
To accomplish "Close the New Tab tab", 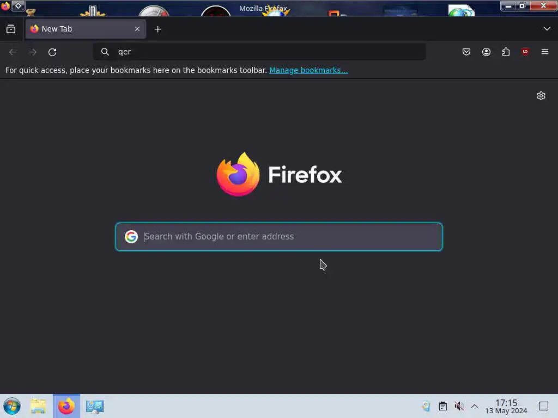I will point(137,29).
